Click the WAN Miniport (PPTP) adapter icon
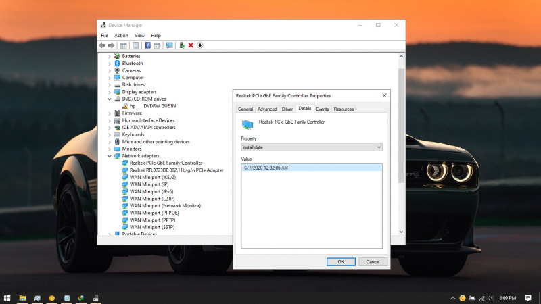Image resolution: width=541 pixels, height=304 pixels. click(125, 220)
